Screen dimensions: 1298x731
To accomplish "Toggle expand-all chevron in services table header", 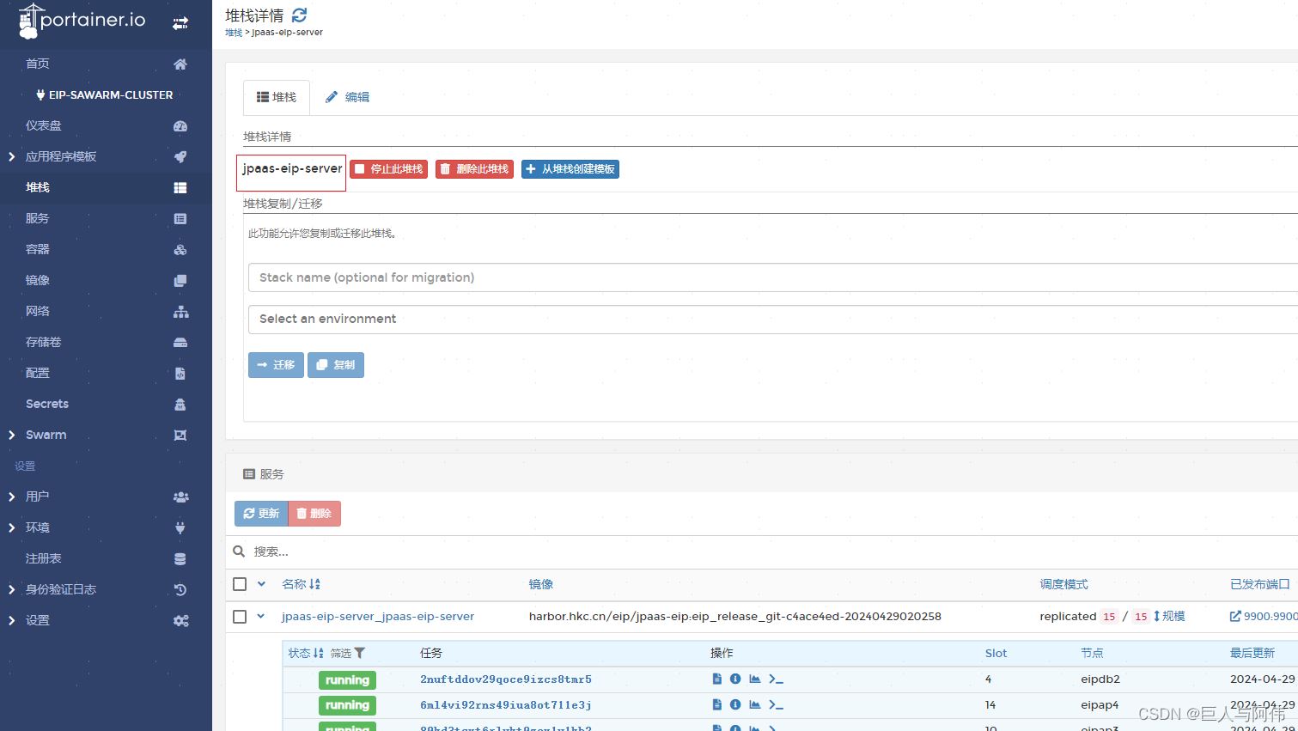I will 261,584.
